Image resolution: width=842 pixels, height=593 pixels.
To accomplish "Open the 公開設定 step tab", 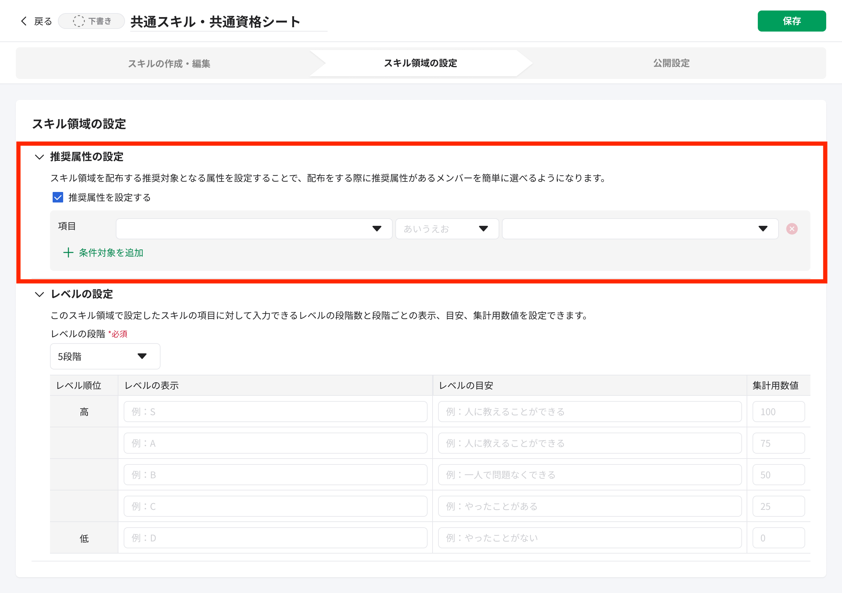I will (x=671, y=63).
